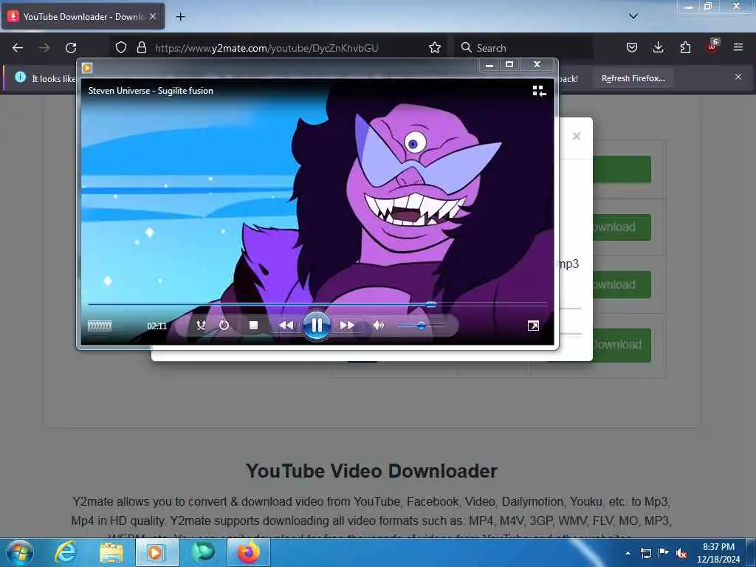The image size is (756, 567).
Task: Open the network tray icon
Action: coord(645,553)
